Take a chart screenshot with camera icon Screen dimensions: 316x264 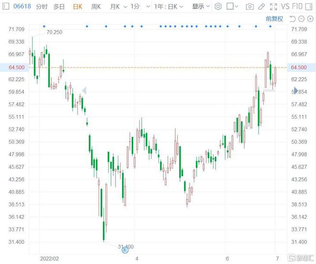249,7
